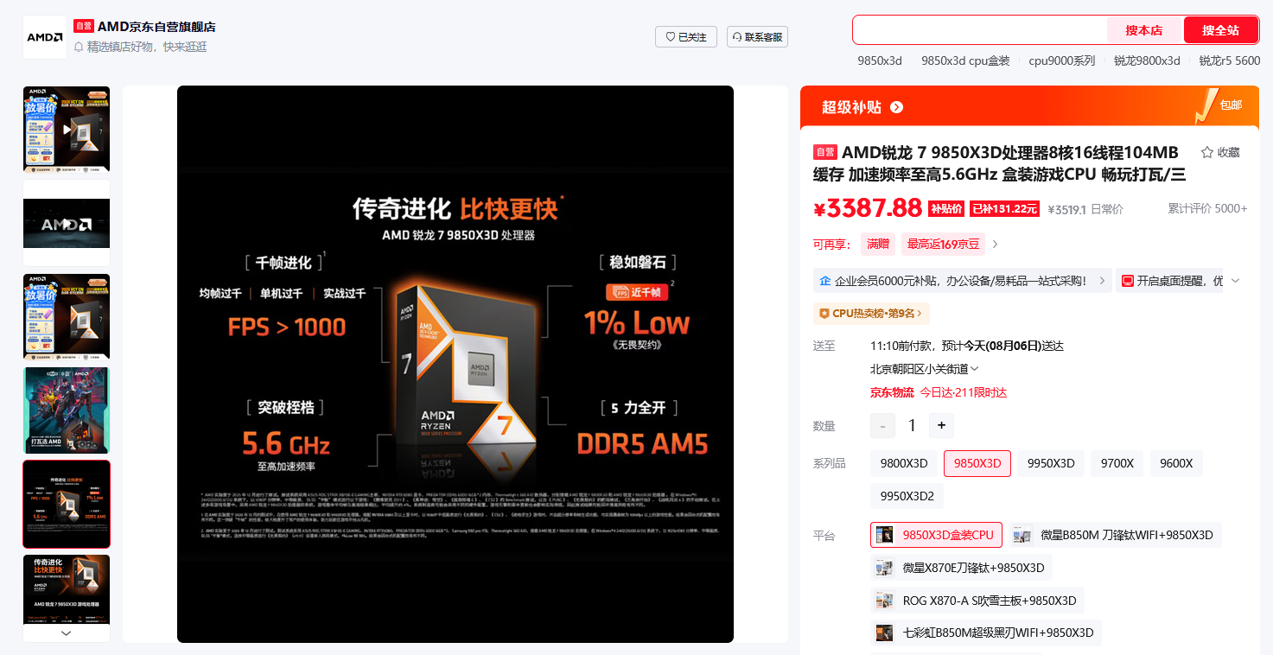Screen dimensions: 1273x655
Task: Click the 已关注 follow button
Action: click(686, 37)
